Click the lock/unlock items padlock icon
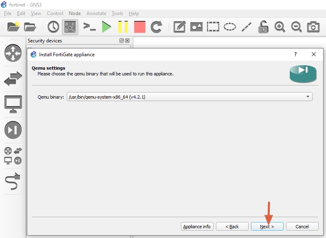326x238 pixels. 263,27
